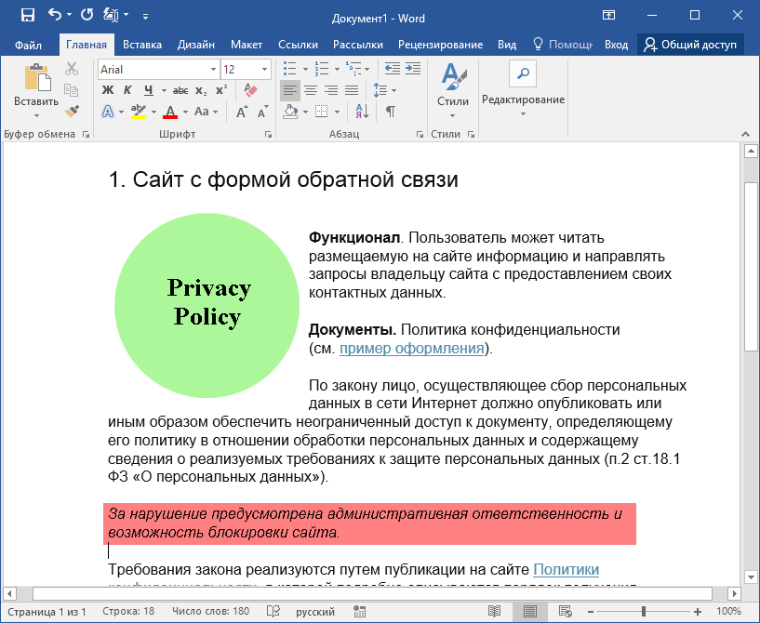Click the vertical scrollbar down arrow
Image resolution: width=760 pixels, height=623 pixels.
point(751,577)
